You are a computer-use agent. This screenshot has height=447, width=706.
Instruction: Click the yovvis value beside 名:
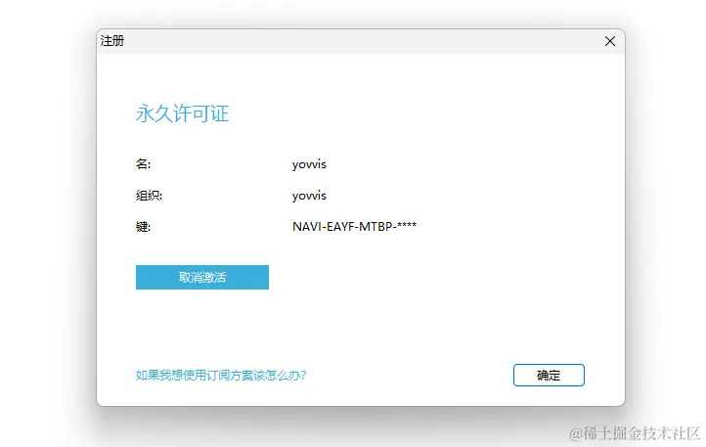[309, 164]
